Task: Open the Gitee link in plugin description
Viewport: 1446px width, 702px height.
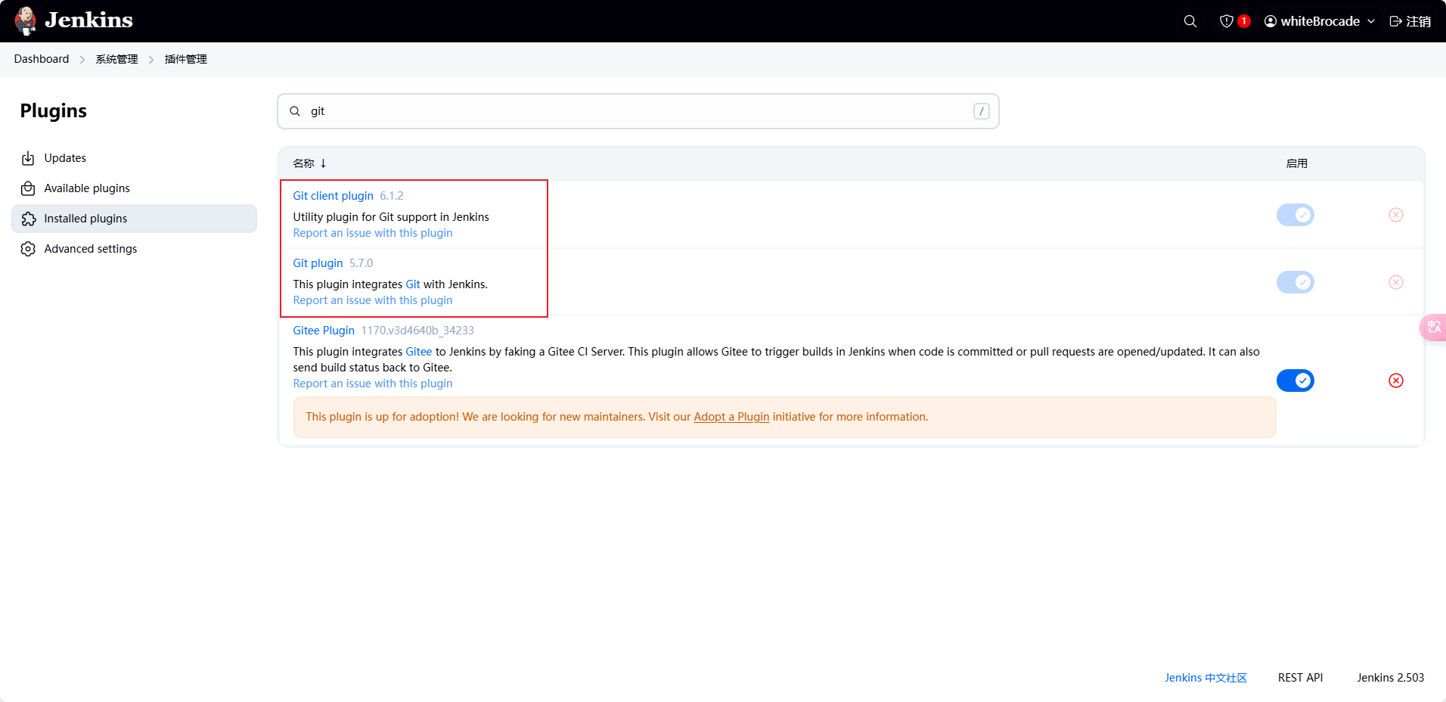Action: (x=419, y=352)
